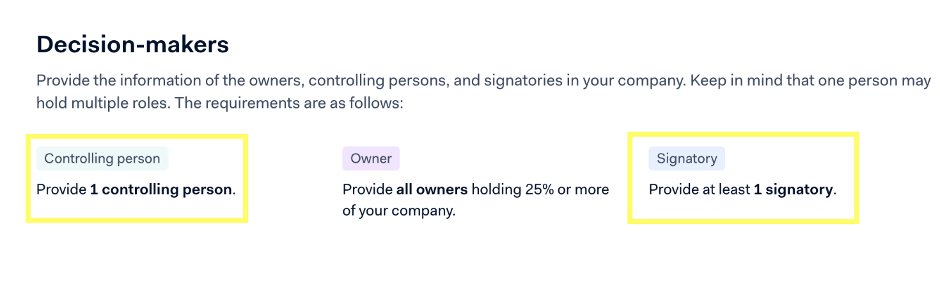Click the Decision-makers heading

pyautogui.click(x=132, y=45)
